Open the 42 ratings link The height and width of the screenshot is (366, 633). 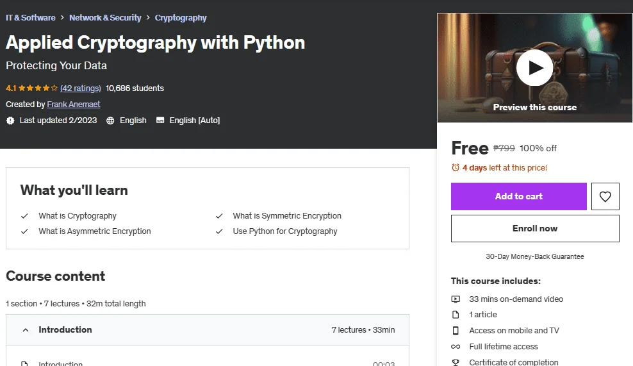pyautogui.click(x=80, y=88)
